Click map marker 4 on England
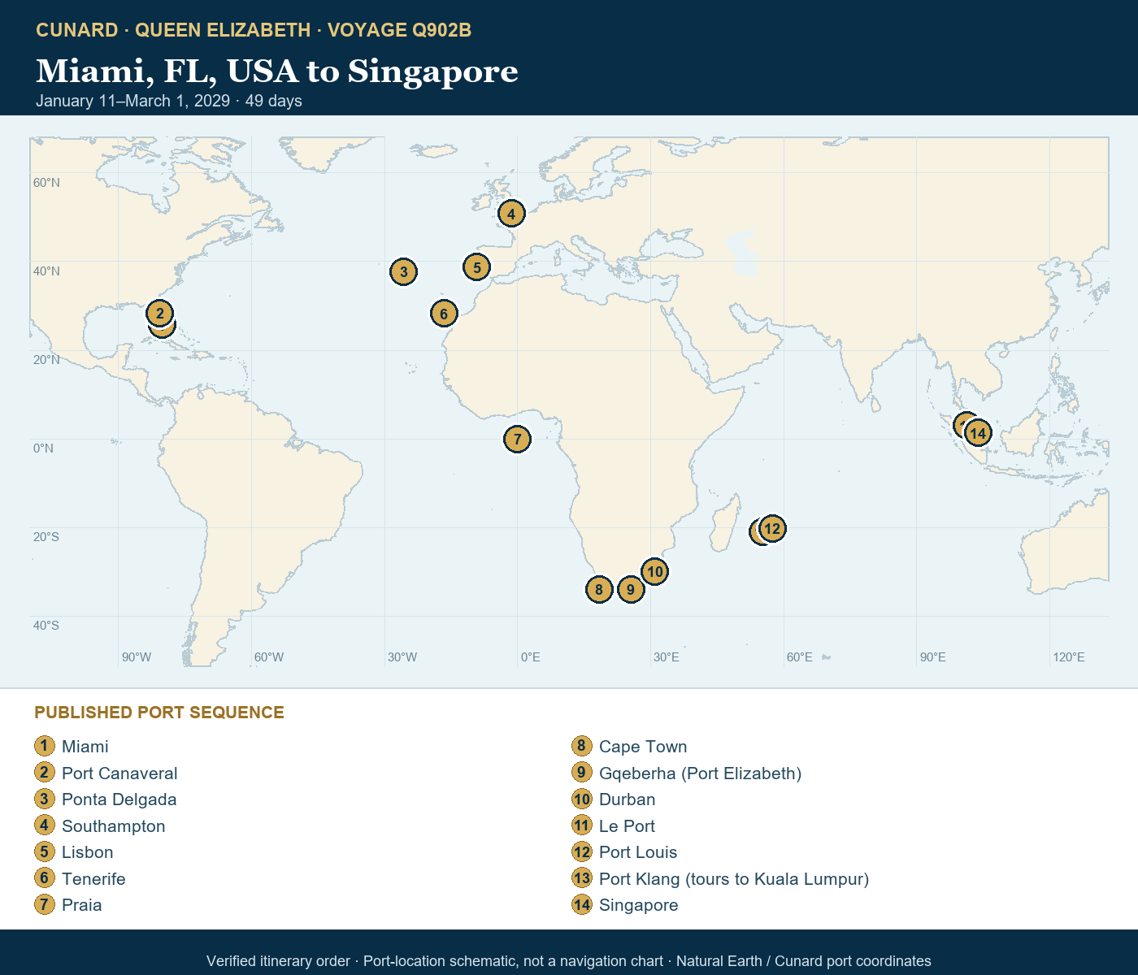Viewport: 1138px width, 975px height. (510, 214)
